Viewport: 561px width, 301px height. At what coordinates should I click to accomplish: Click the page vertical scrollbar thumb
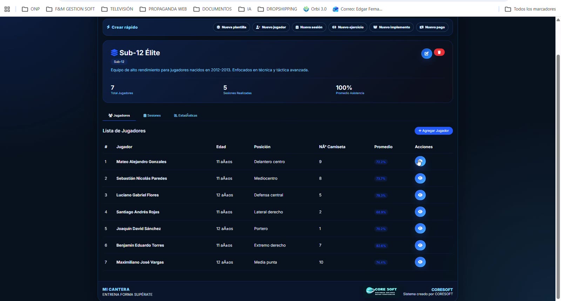coord(558,177)
